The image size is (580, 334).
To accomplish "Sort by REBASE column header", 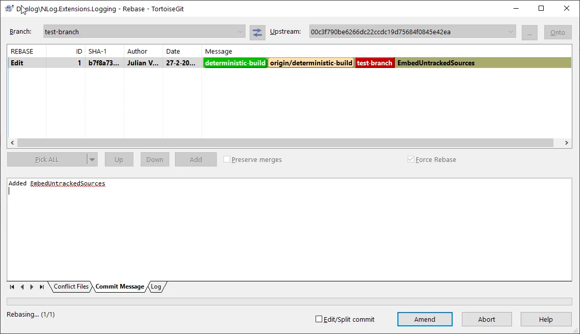I will [x=27, y=52].
